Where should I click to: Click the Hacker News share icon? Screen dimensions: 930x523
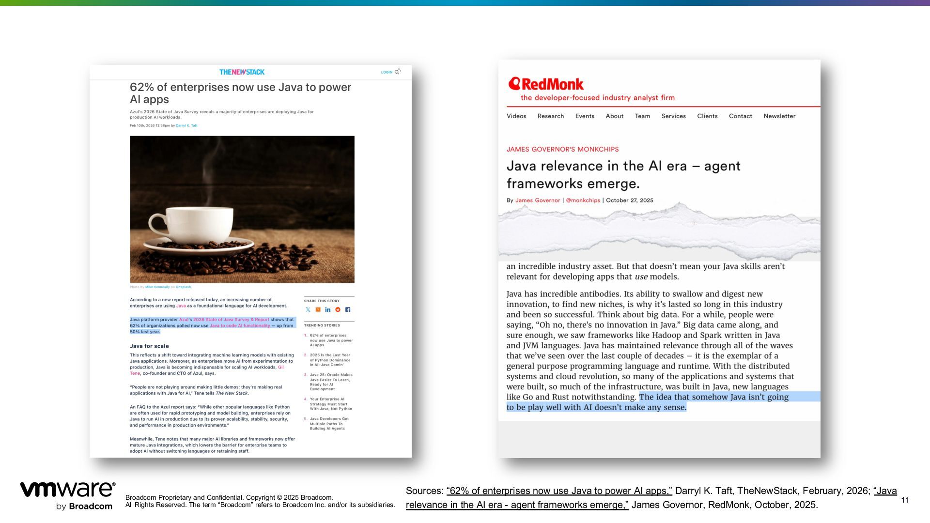click(318, 309)
